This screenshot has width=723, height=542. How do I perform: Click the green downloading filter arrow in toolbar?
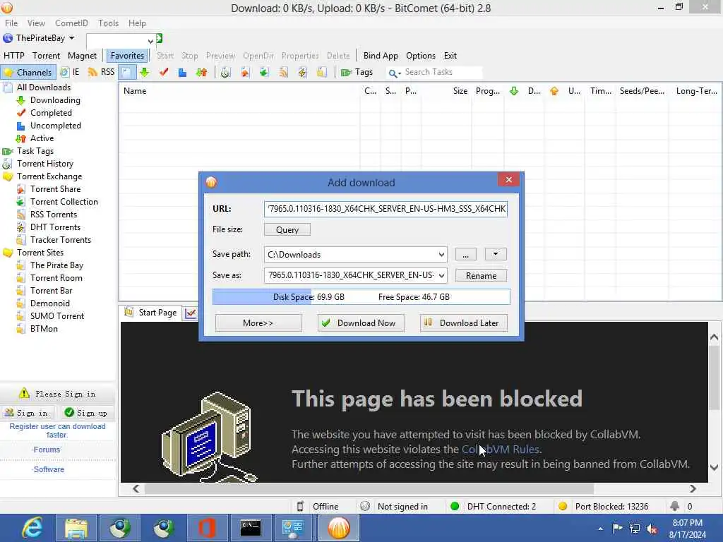click(145, 73)
